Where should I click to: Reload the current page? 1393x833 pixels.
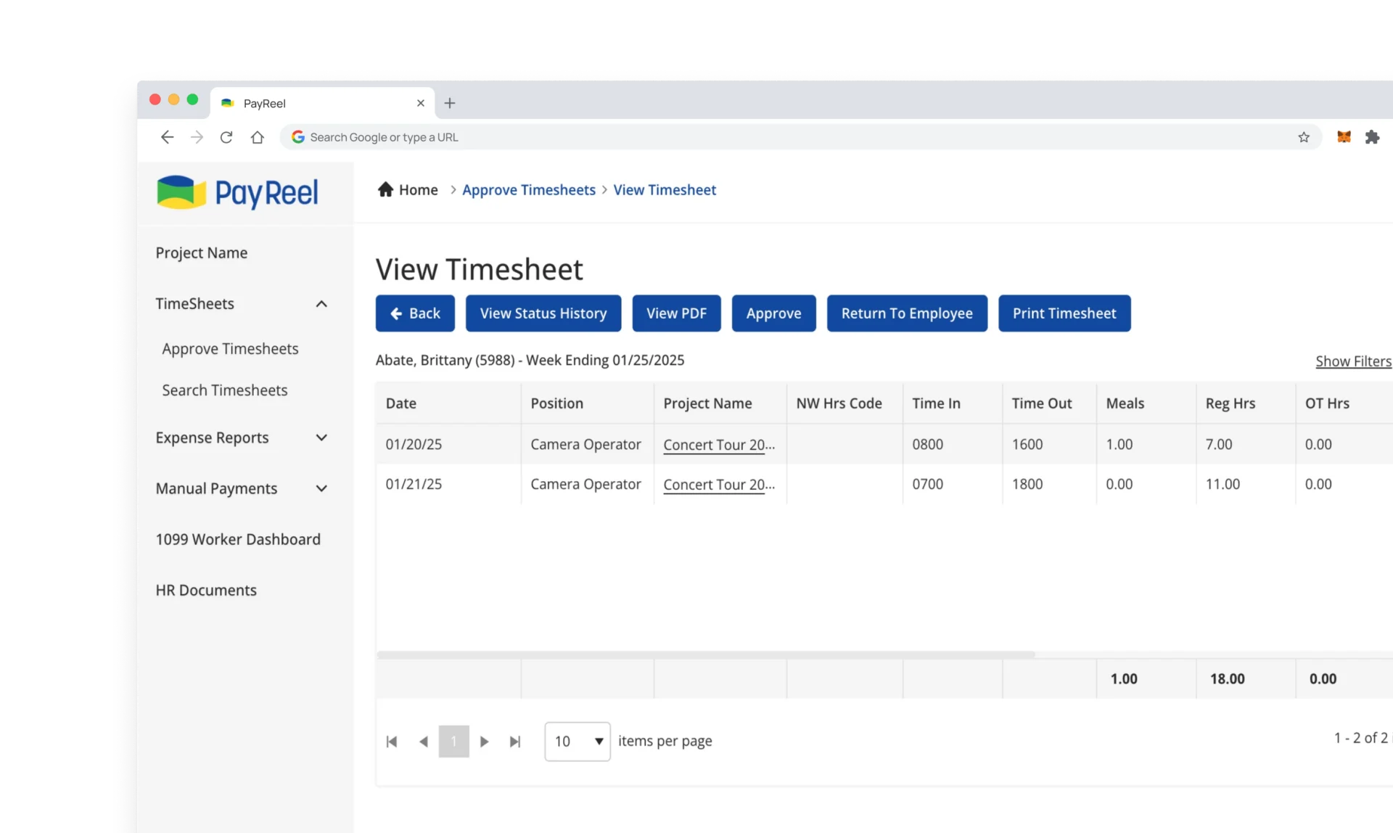(226, 137)
